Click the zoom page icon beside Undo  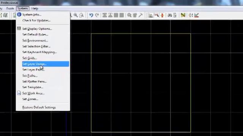(82, 15)
